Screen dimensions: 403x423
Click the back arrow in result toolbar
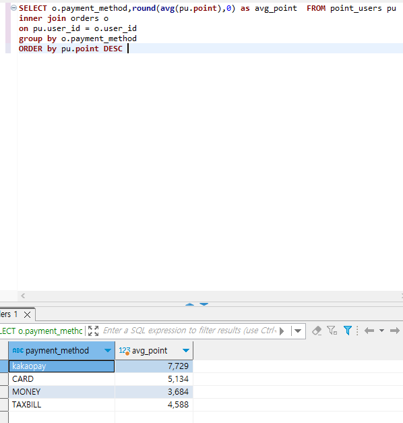[x=369, y=331]
